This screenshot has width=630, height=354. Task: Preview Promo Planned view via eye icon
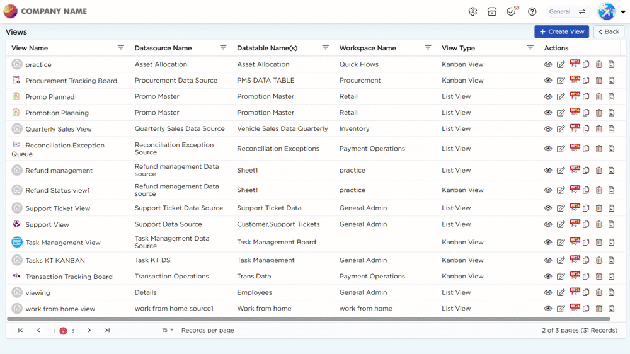coord(548,96)
